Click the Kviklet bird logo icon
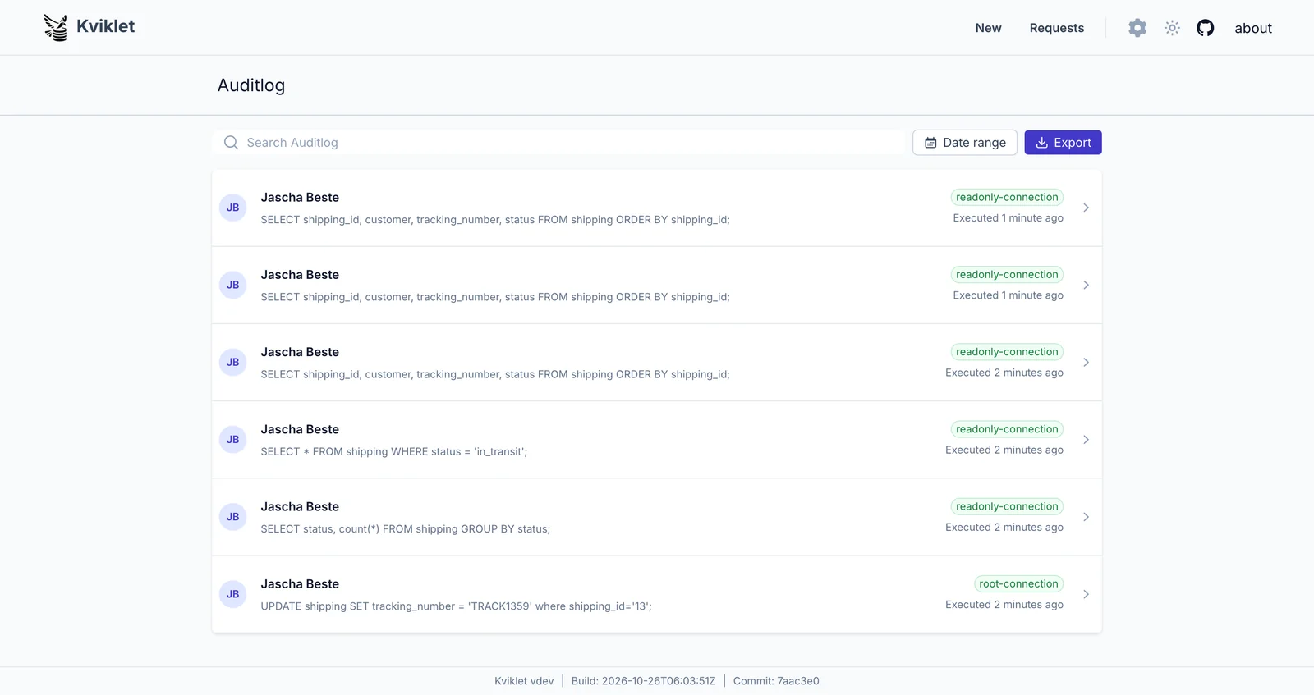 tap(55, 27)
